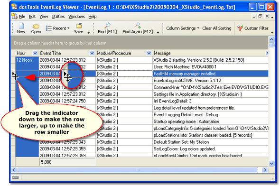Click the New document toolbar icon
Viewport: 280px width, 186px height.
click(21, 26)
